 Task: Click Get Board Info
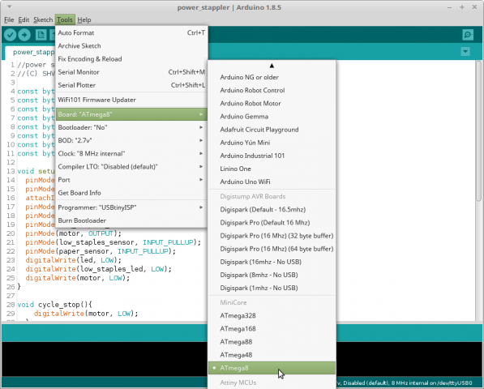[131, 193]
